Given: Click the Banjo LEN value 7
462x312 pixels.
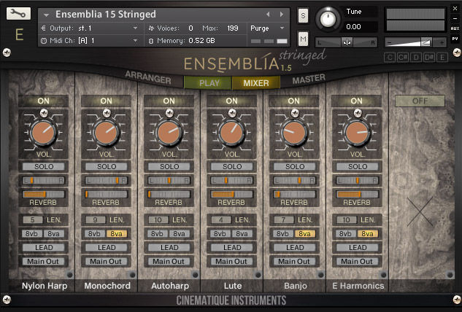Looking at the screenshot, I should tap(283, 220).
